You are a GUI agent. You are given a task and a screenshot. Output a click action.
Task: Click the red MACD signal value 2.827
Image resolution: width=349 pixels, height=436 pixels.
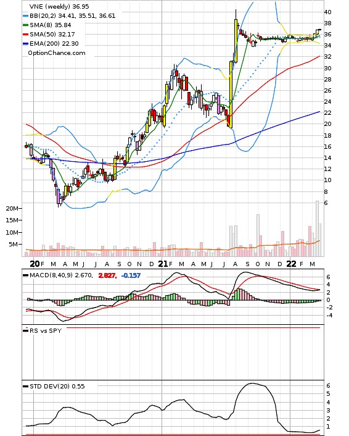107,275
